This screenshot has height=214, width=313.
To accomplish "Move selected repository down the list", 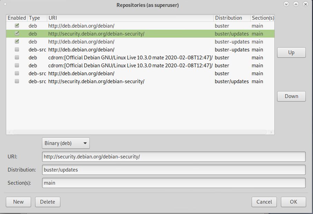I will (x=291, y=96).
